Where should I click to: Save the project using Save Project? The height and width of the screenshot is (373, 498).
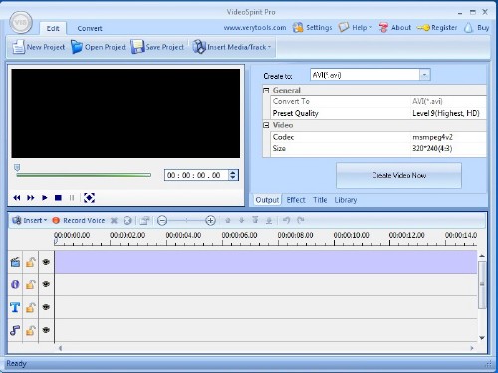point(157,47)
